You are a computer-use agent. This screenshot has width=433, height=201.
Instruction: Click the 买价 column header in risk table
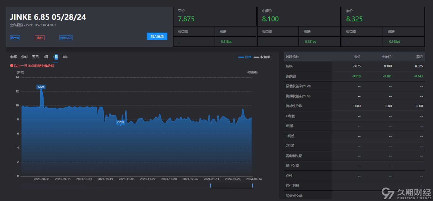coord(357,56)
